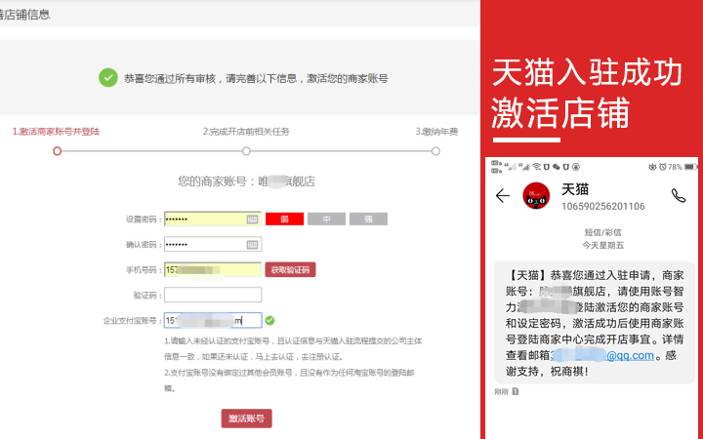
Task: Tap the 刚刚 timestamp under the message
Action: coord(501,391)
